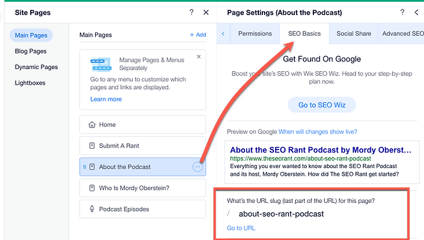
Task: Click Podcast Episodes microphone icon
Action: click(x=92, y=209)
